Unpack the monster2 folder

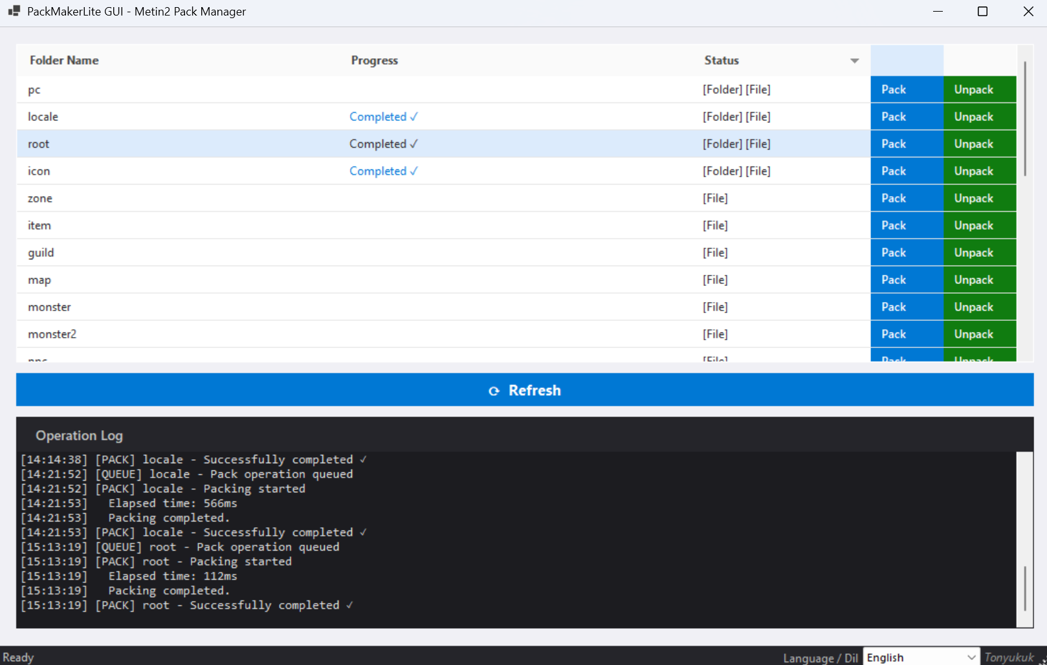pyautogui.click(x=980, y=334)
